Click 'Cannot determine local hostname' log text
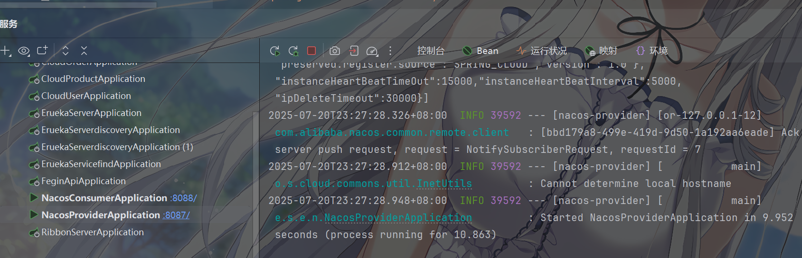 (636, 184)
